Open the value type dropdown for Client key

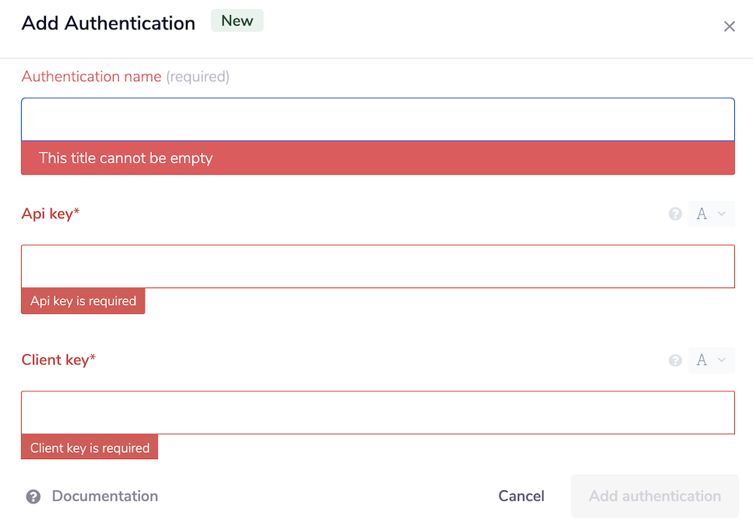tap(712, 360)
